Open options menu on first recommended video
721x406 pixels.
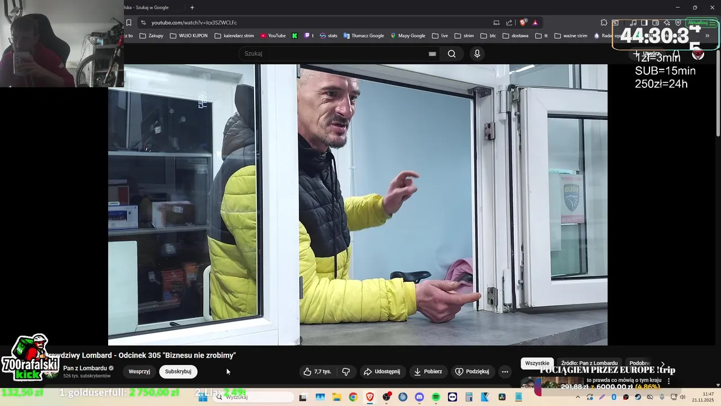pyautogui.click(x=669, y=381)
